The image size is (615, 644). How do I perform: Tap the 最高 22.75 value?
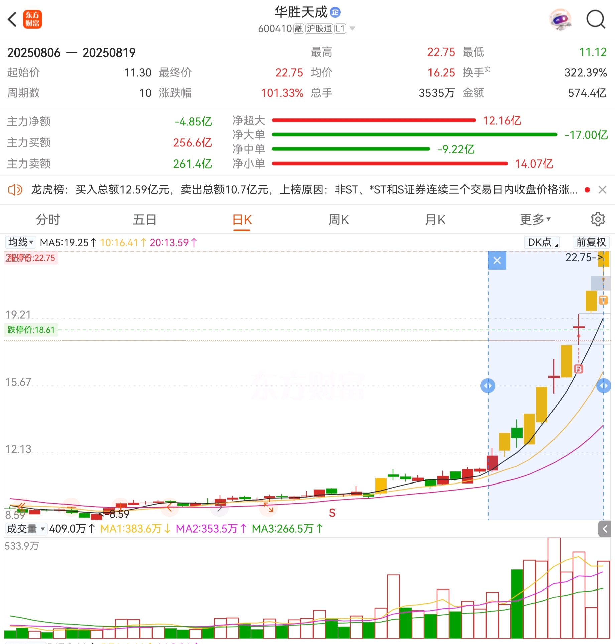(441, 52)
